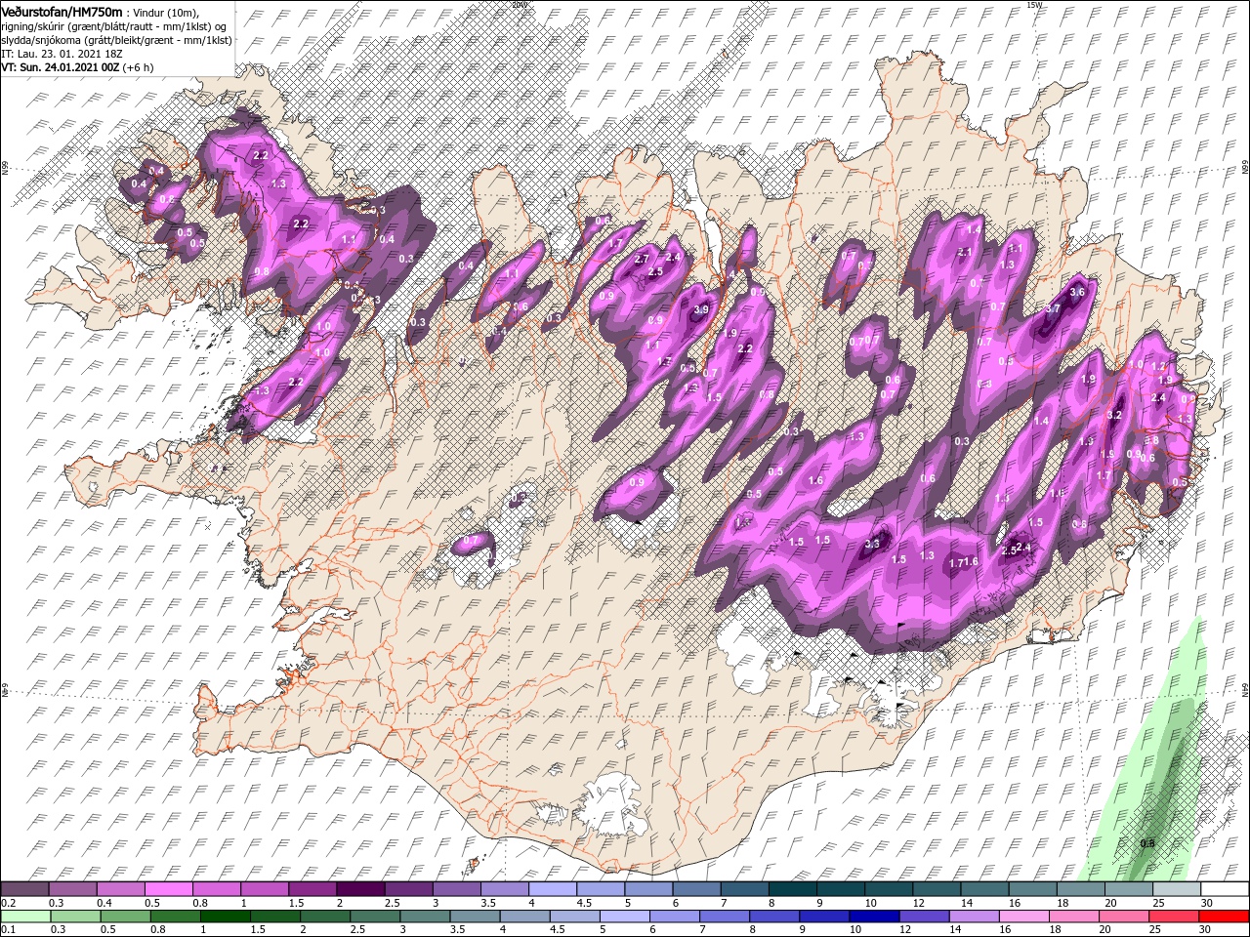Click the 15W longitude label
Image resolution: width=1250 pixels, height=937 pixels.
pos(1034,4)
